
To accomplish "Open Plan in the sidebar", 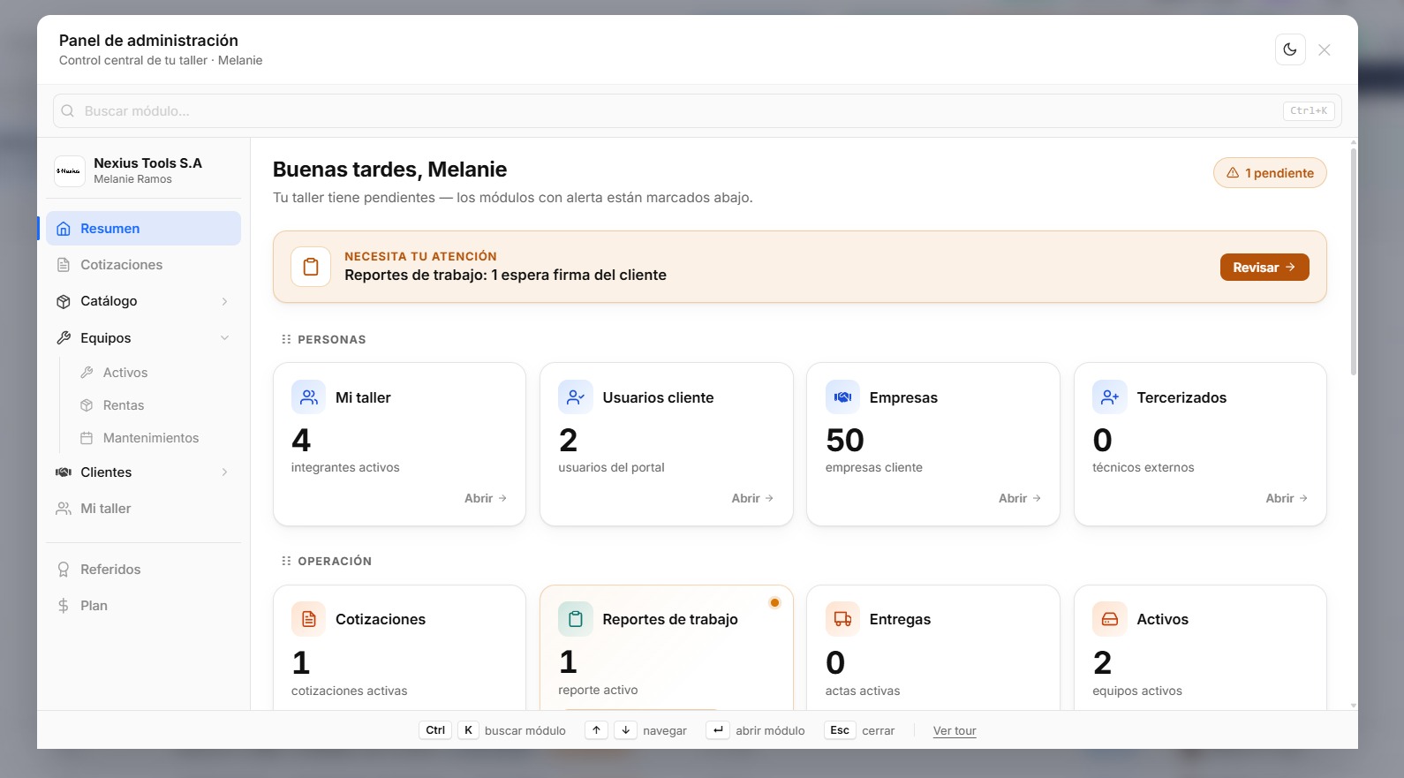I will coord(143,606).
